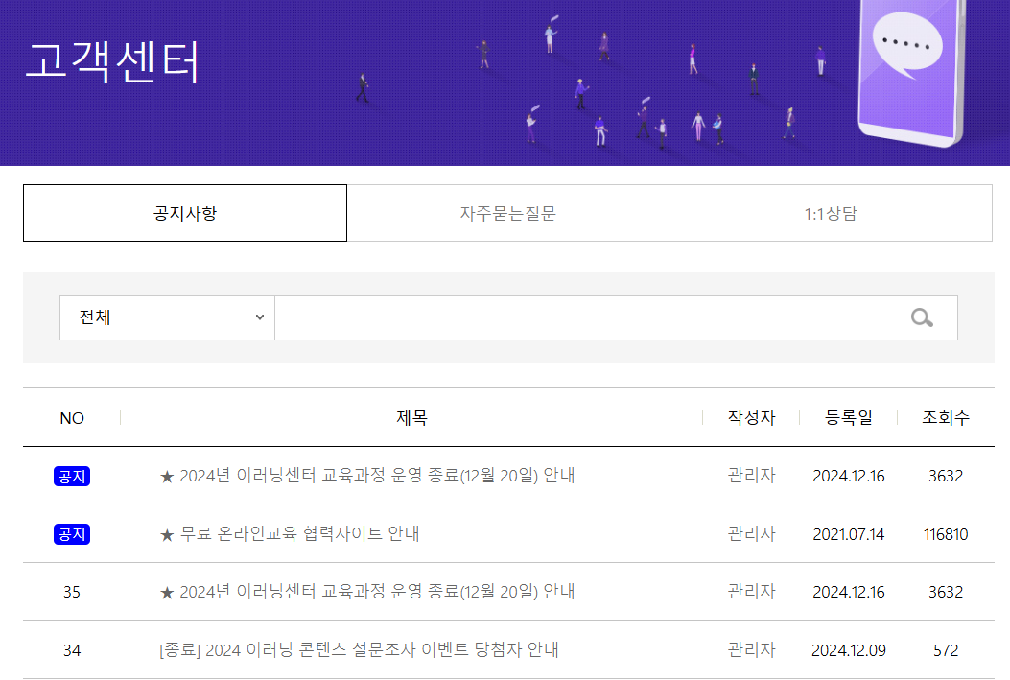Viewport: 1010px width, 680px height.
Task: Open notice about 2024 이러닝센터 교육과정 운영 종료
Action: click(x=367, y=475)
